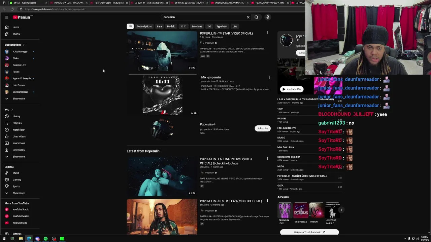Open YouTube Music in sidebar
This screenshot has height=242, width=431.
click(x=20, y=216)
